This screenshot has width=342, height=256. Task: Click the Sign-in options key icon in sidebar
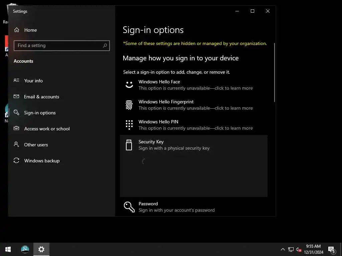pyautogui.click(x=16, y=112)
